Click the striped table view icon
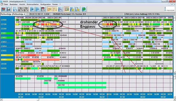The height and width of the screenshot is (101, 176). point(67,9)
